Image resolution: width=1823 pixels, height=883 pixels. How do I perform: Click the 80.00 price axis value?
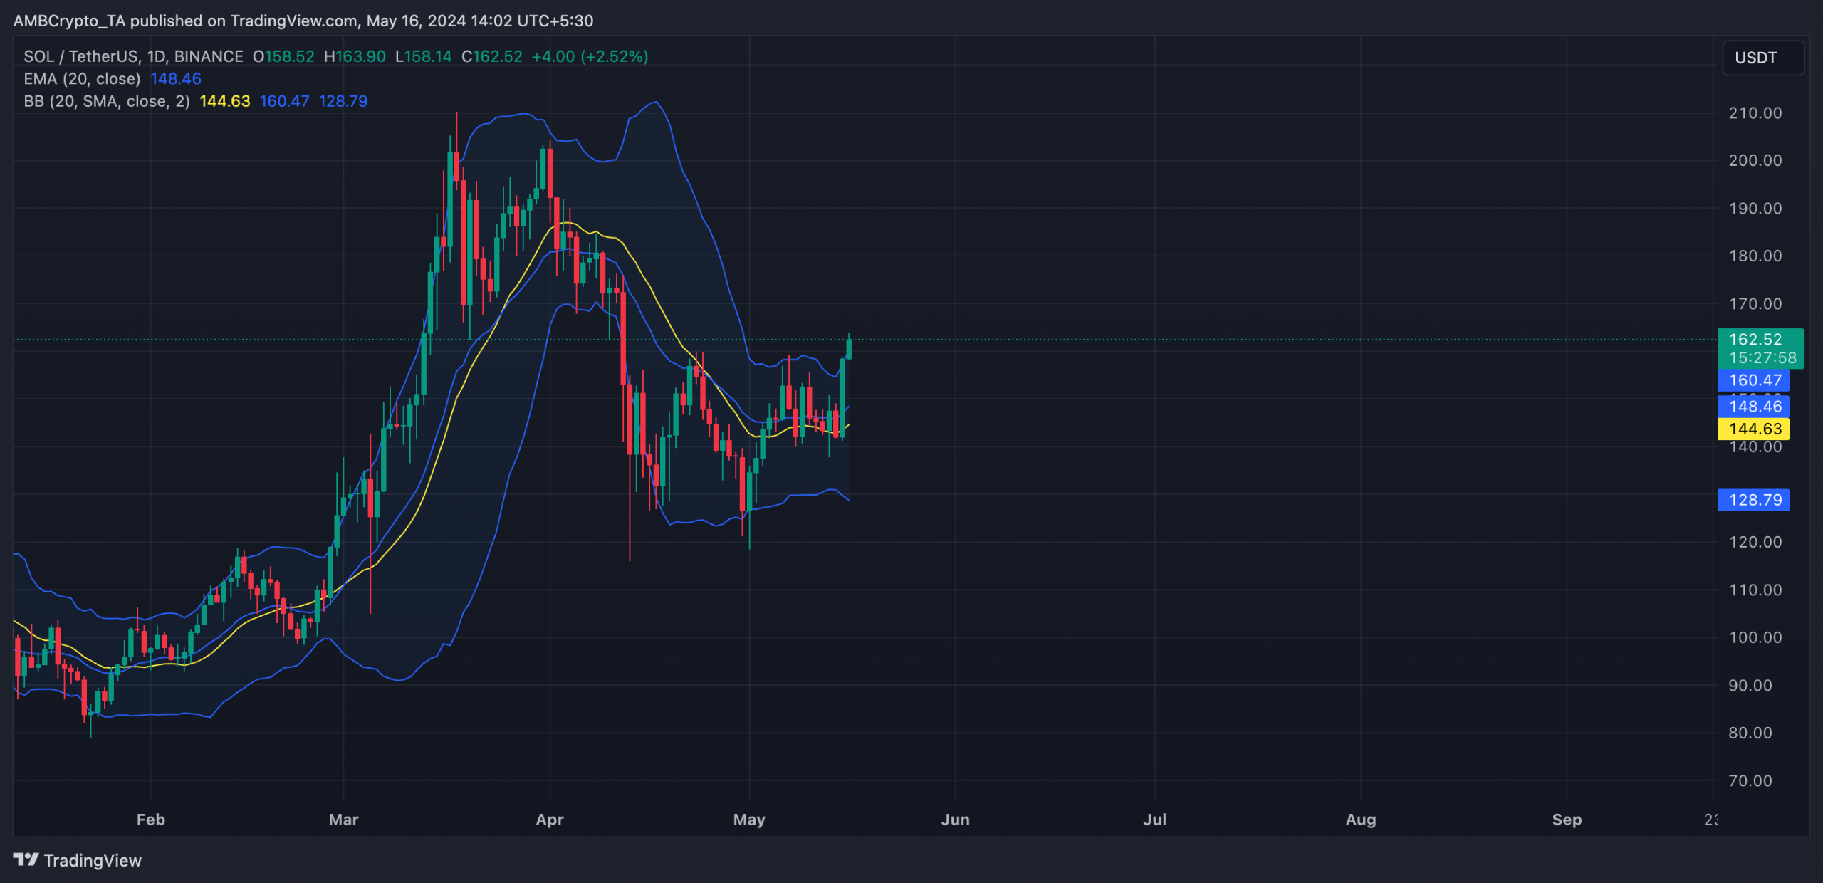[x=1750, y=733]
